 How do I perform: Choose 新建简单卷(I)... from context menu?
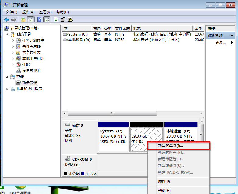tap(179, 146)
